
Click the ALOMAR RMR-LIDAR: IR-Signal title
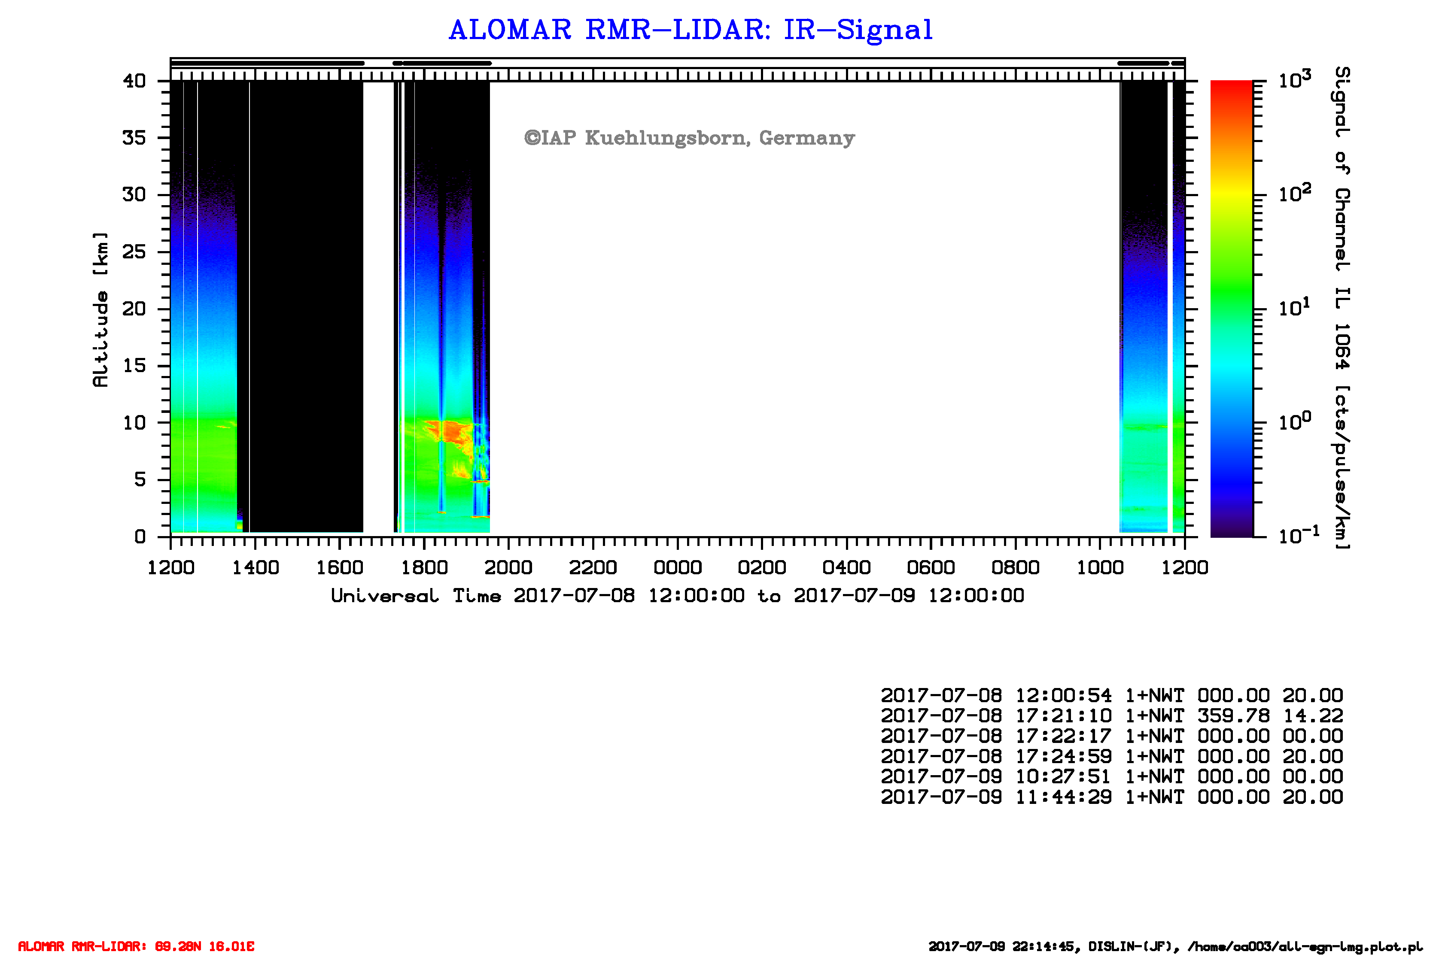tap(690, 30)
